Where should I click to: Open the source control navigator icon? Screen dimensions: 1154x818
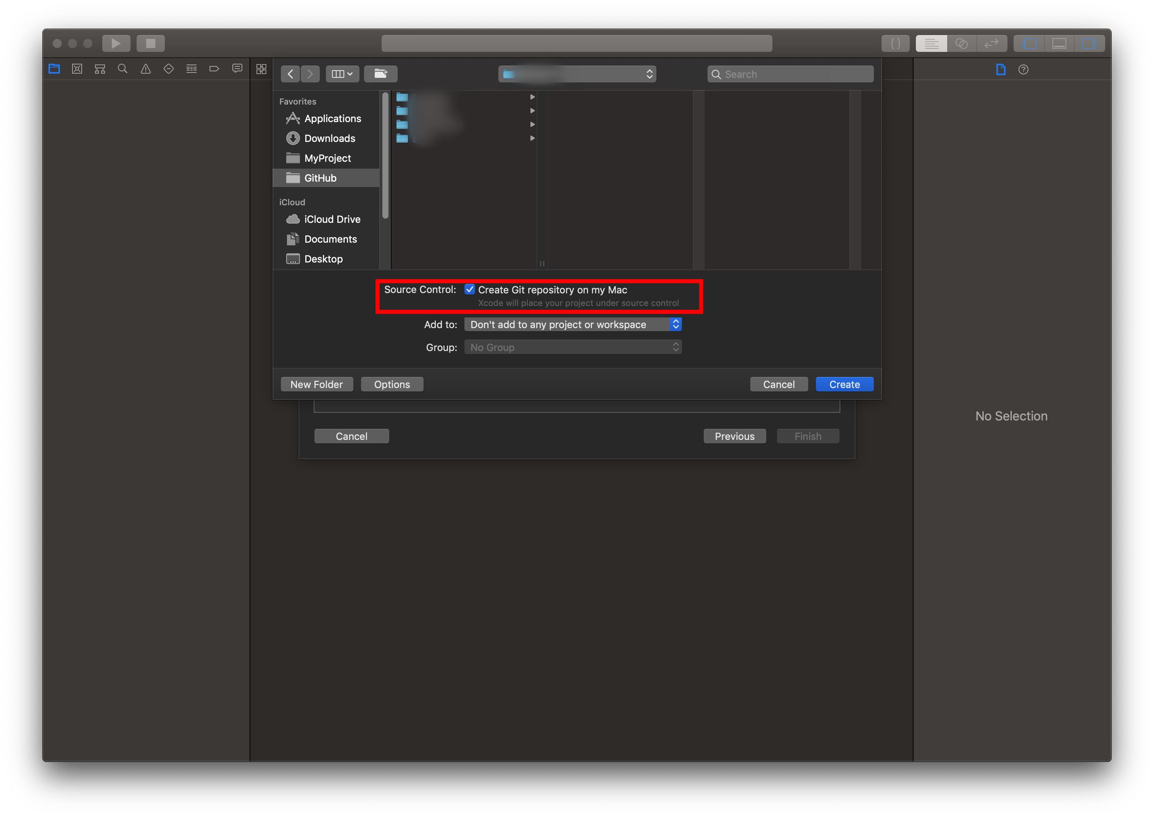tap(77, 69)
